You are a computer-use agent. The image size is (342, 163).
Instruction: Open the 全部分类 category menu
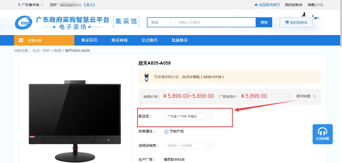[x=44, y=40]
